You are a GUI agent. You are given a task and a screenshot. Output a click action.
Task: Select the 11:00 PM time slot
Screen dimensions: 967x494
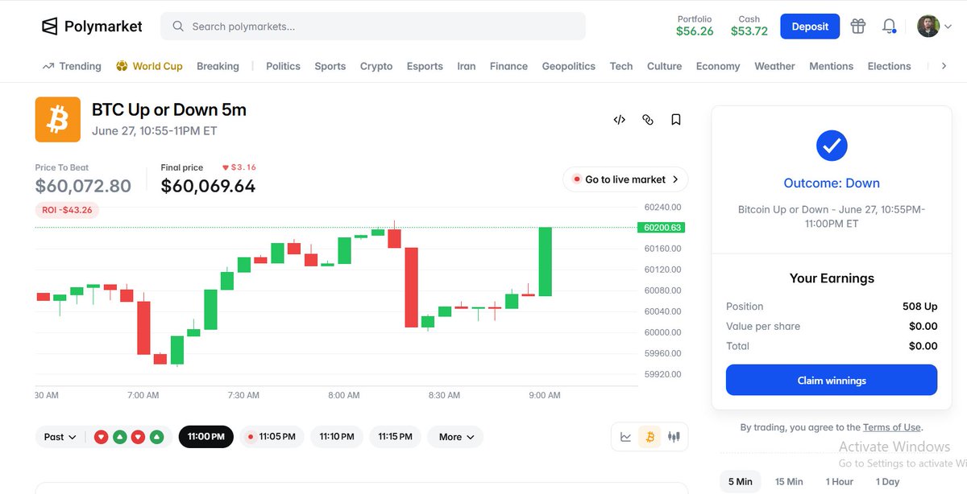206,437
